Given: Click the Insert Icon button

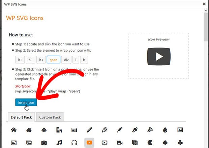Looking at the screenshot, I should coord(26,102).
